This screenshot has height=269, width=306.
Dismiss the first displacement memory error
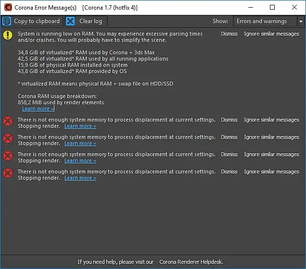[229, 120]
